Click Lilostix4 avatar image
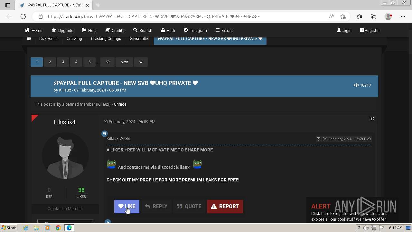 tap(65, 156)
